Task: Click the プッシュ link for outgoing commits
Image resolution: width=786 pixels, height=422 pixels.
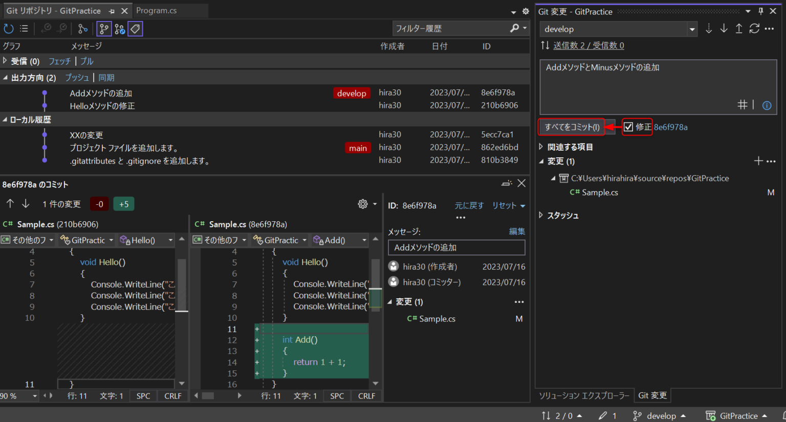Action: pyautogui.click(x=76, y=77)
